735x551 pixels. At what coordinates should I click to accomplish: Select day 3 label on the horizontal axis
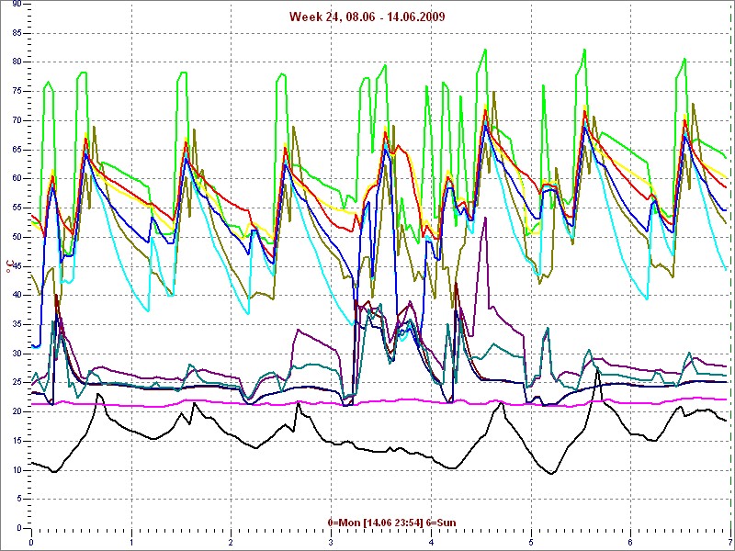(331, 543)
